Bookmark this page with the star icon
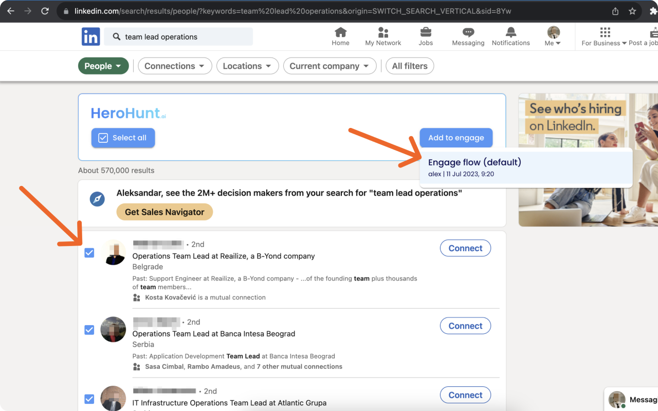Image resolution: width=658 pixels, height=411 pixels. [x=632, y=11]
